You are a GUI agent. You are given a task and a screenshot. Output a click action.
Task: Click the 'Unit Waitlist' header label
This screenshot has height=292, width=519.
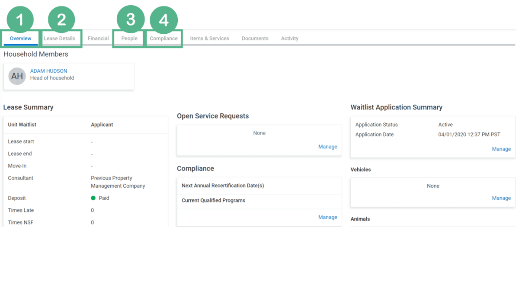pyautogui.click(x=22, y=125)
